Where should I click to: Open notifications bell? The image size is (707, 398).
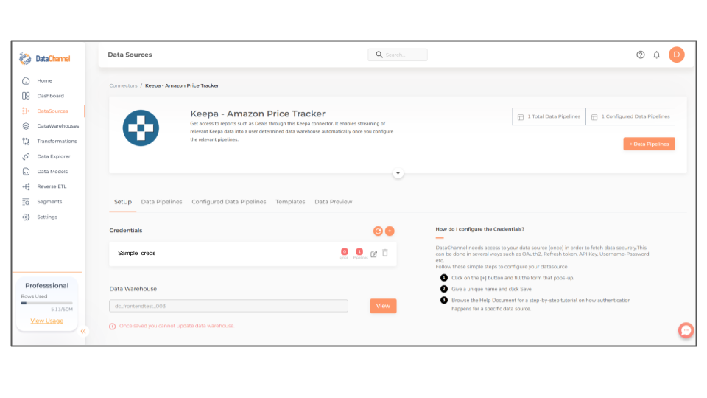[x=656, y=55]
